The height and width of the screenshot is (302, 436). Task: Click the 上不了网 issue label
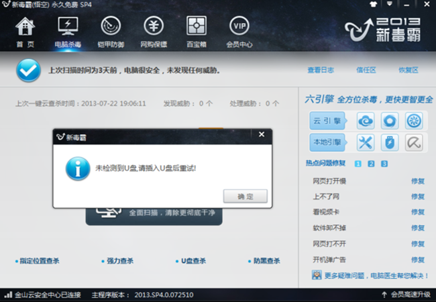pyautogui.click(x=326, y=197)
